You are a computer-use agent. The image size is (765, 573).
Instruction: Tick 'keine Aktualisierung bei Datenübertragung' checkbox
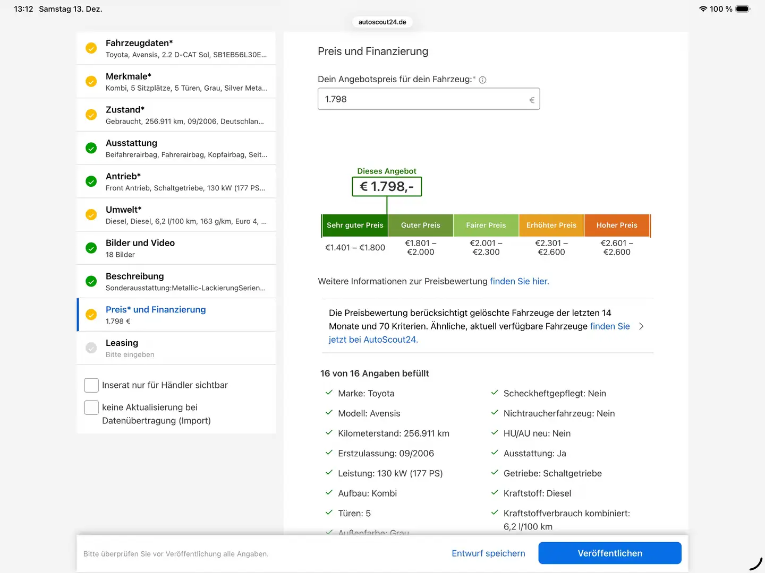point(91,407)
